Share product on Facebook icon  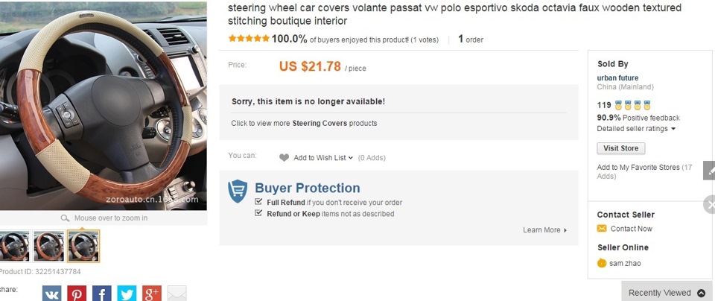[102, 293]
